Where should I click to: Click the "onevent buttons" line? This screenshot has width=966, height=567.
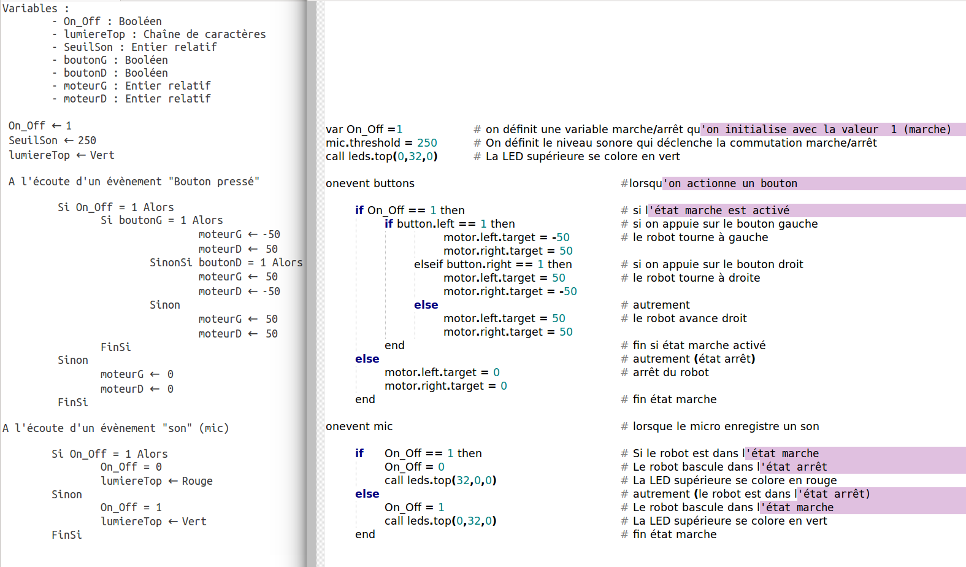[x=370, y=183]
